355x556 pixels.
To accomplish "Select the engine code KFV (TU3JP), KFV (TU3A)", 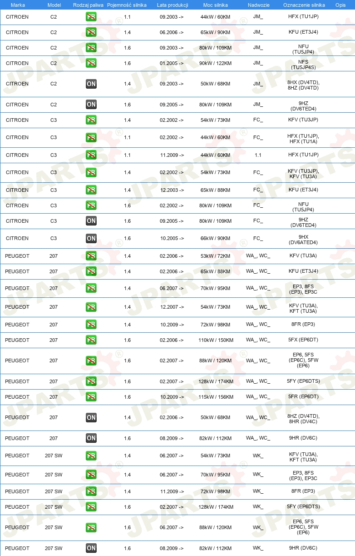I will [x=303, y=174].
